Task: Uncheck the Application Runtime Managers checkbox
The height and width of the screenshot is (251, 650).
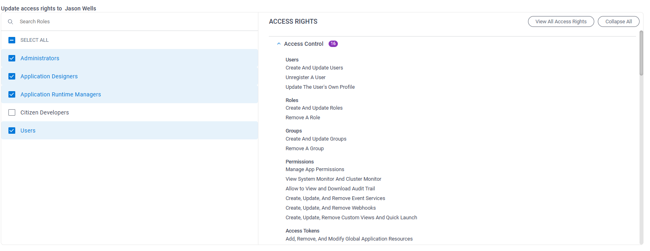Action: click(x=12, y=94)
